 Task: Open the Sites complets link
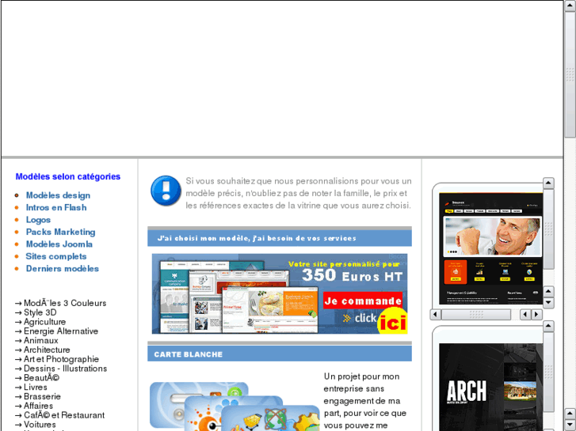(56, 256)
